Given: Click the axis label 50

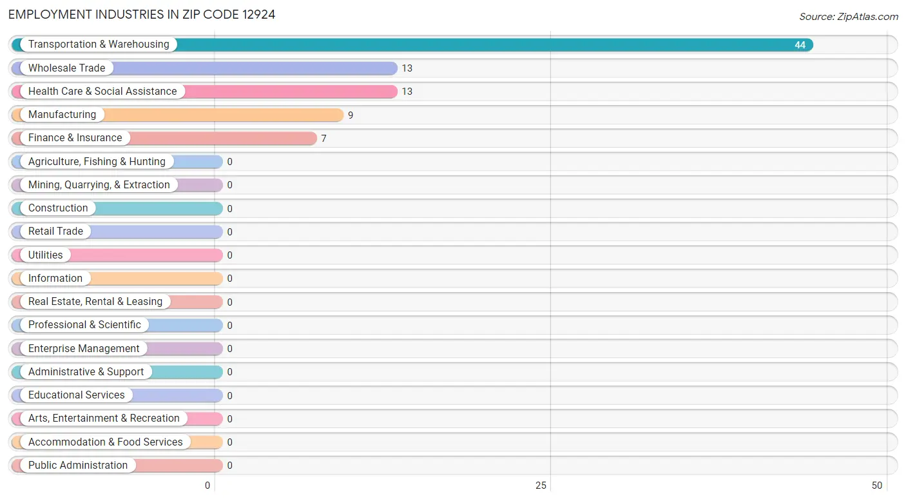Looking at the screenshot, I should click(876, 486).
